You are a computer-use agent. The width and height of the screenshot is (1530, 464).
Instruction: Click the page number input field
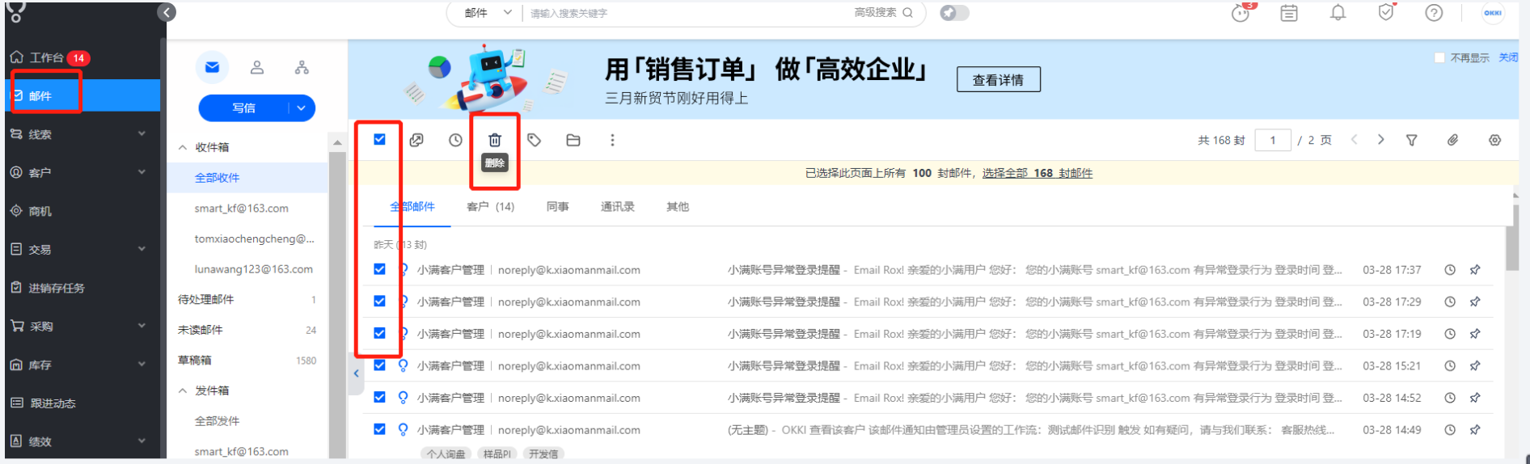click(x=1272, y=140)
